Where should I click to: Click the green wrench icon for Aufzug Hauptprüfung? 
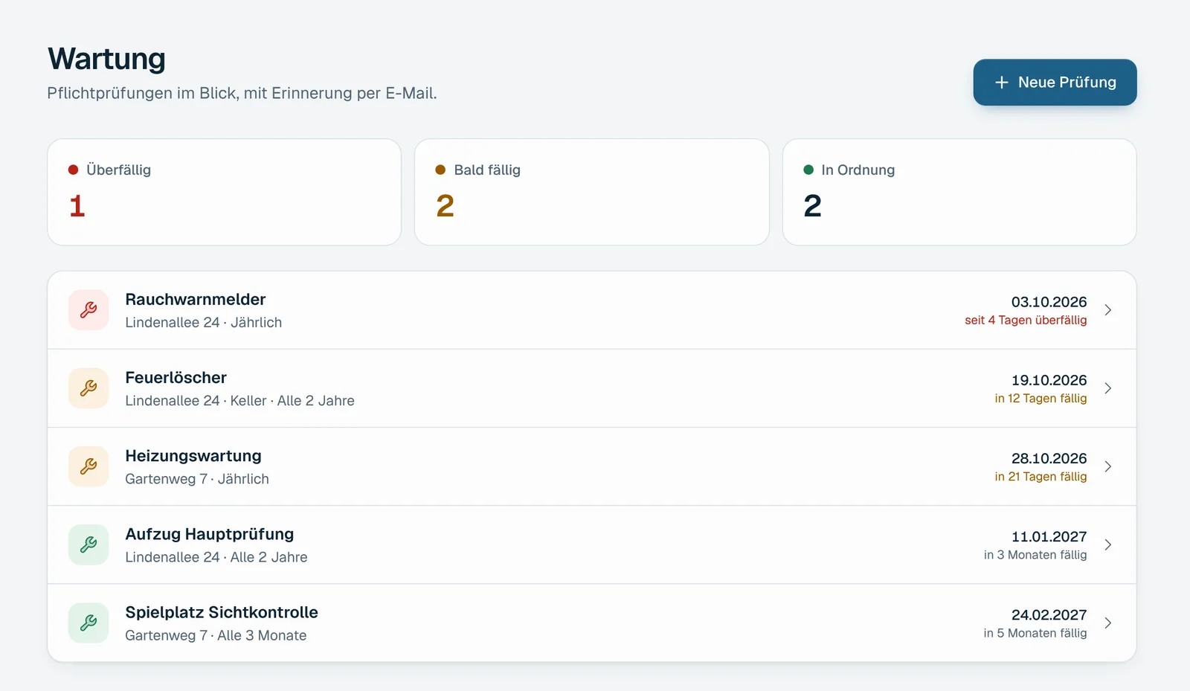[x=89, y=544]
